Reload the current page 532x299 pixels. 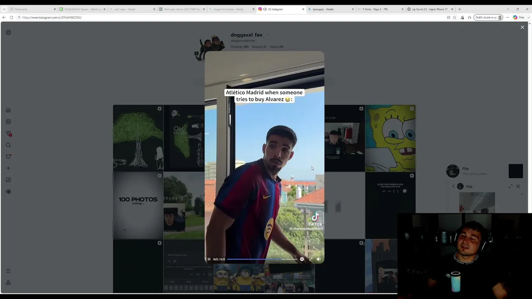[12, 17]
